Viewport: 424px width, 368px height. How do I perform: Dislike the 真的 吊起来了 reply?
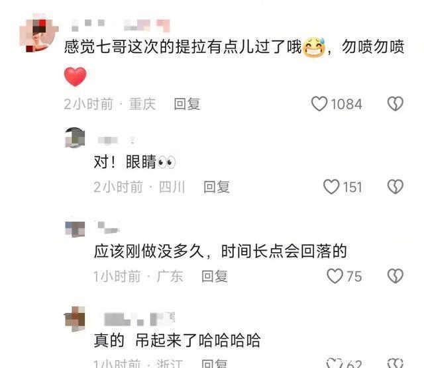tap(396, 363)
